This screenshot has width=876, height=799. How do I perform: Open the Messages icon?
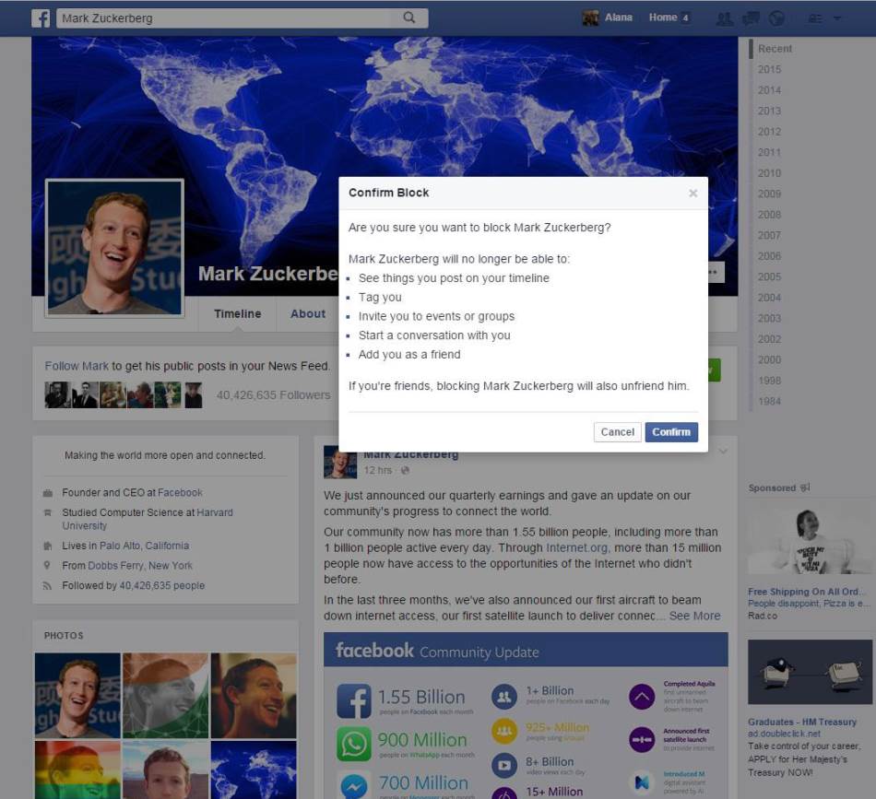pyautogui.click(x=751, y=18)
